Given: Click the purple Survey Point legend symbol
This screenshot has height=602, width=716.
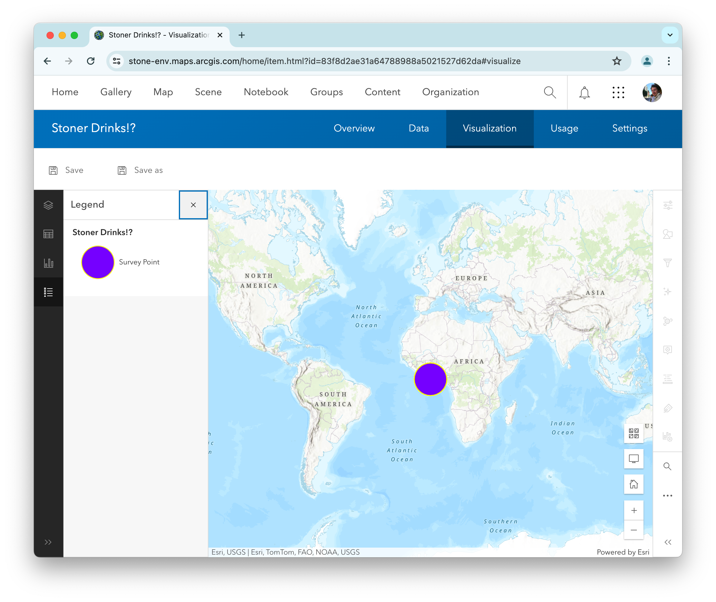Looking at the screenshot, I should pos(98,262).
